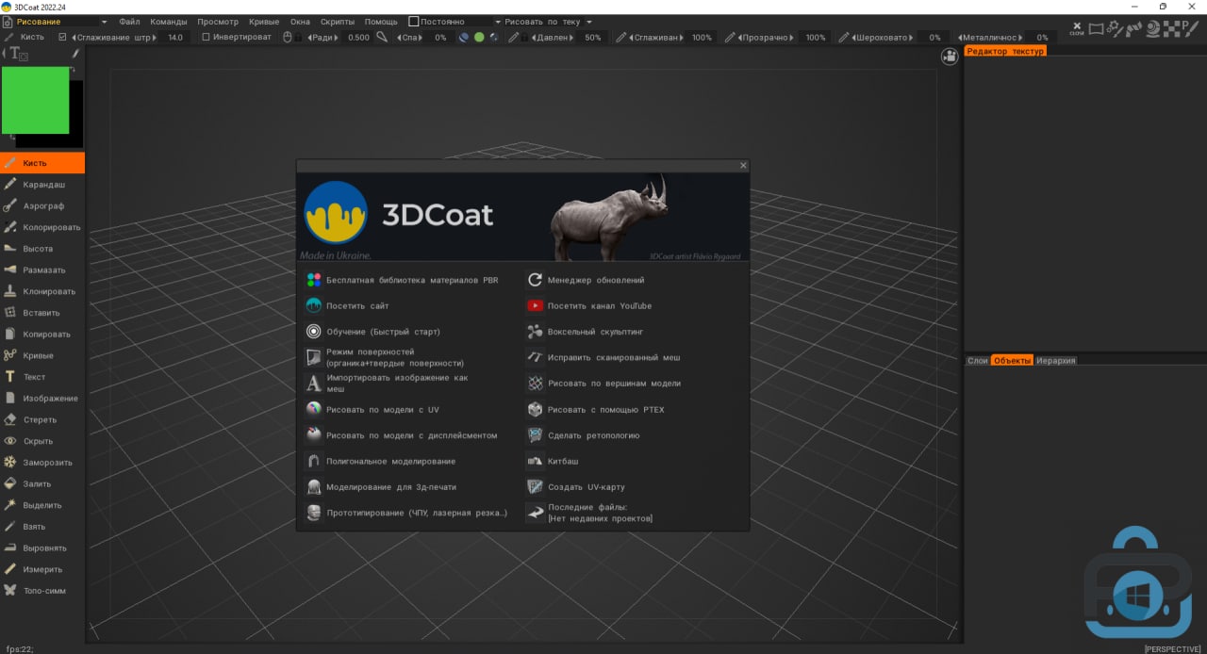Activate the Скрыть hide tool
1207x654 pixels.
pos(42,441)
